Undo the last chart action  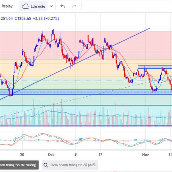[x=62, y=6]
